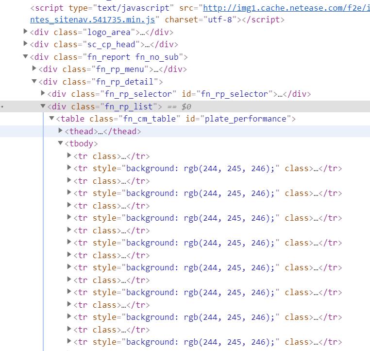
Task: Collapse the fn_rp_detail div node
Action: (x=34, y=81)
